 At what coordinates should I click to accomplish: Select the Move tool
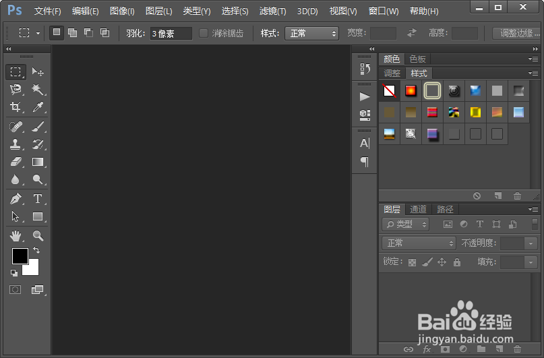tap(38, 72)
